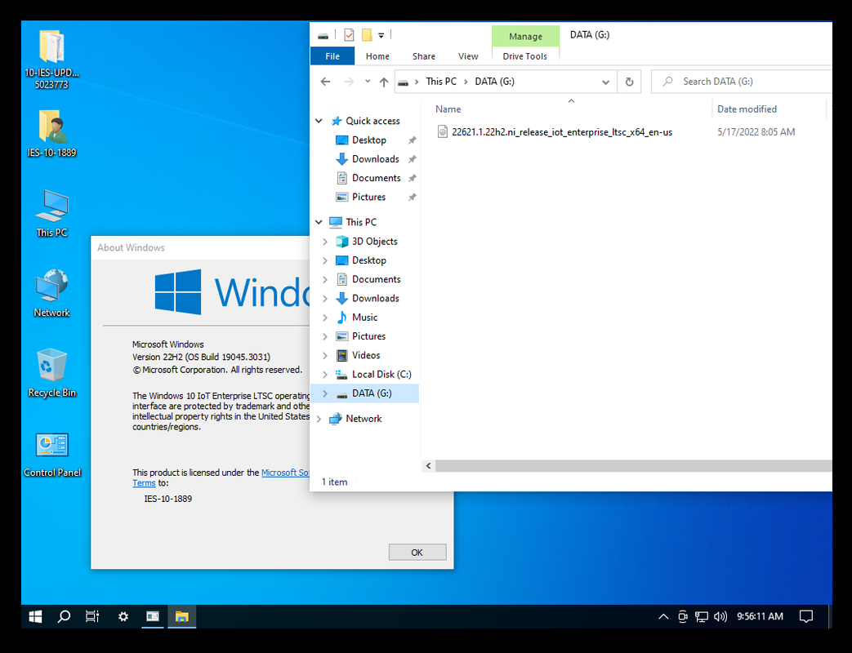Open taskbar Search

pos(64,616)
